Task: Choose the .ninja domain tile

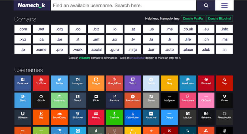Action: [133, 49]
